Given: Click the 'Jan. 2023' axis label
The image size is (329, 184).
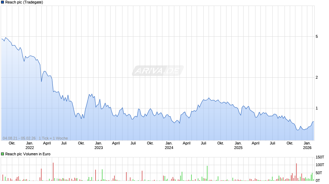Looking at the screenshot, I should tap(99, 146).
